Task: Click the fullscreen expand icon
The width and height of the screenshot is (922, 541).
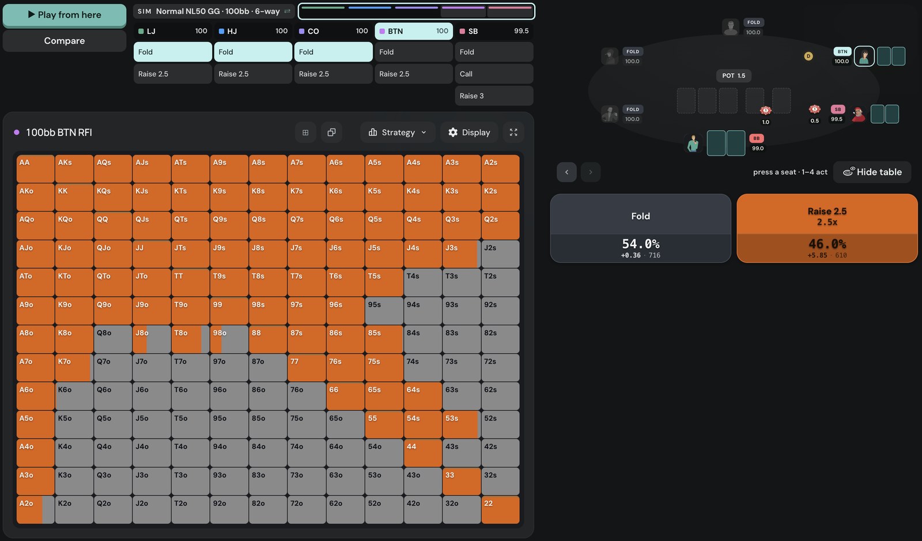Action: coord(513,133)
